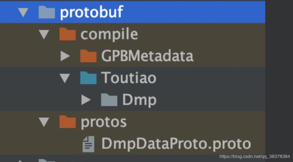Select the Toutiao folder label

coord(129,78)
